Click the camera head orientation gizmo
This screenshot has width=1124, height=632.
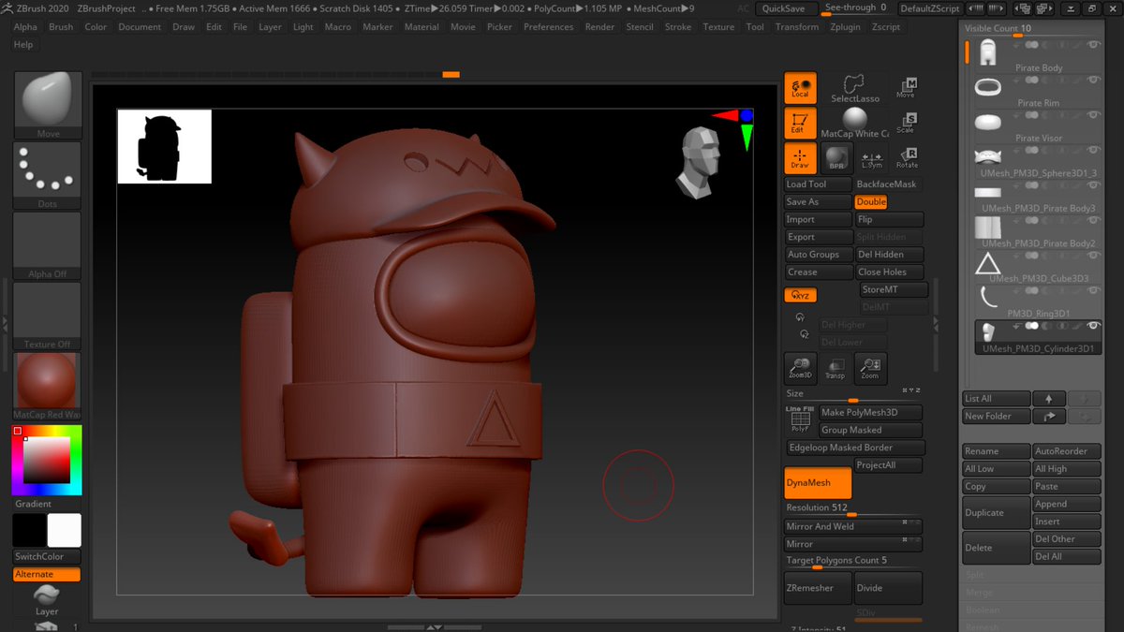pos(698,162)
